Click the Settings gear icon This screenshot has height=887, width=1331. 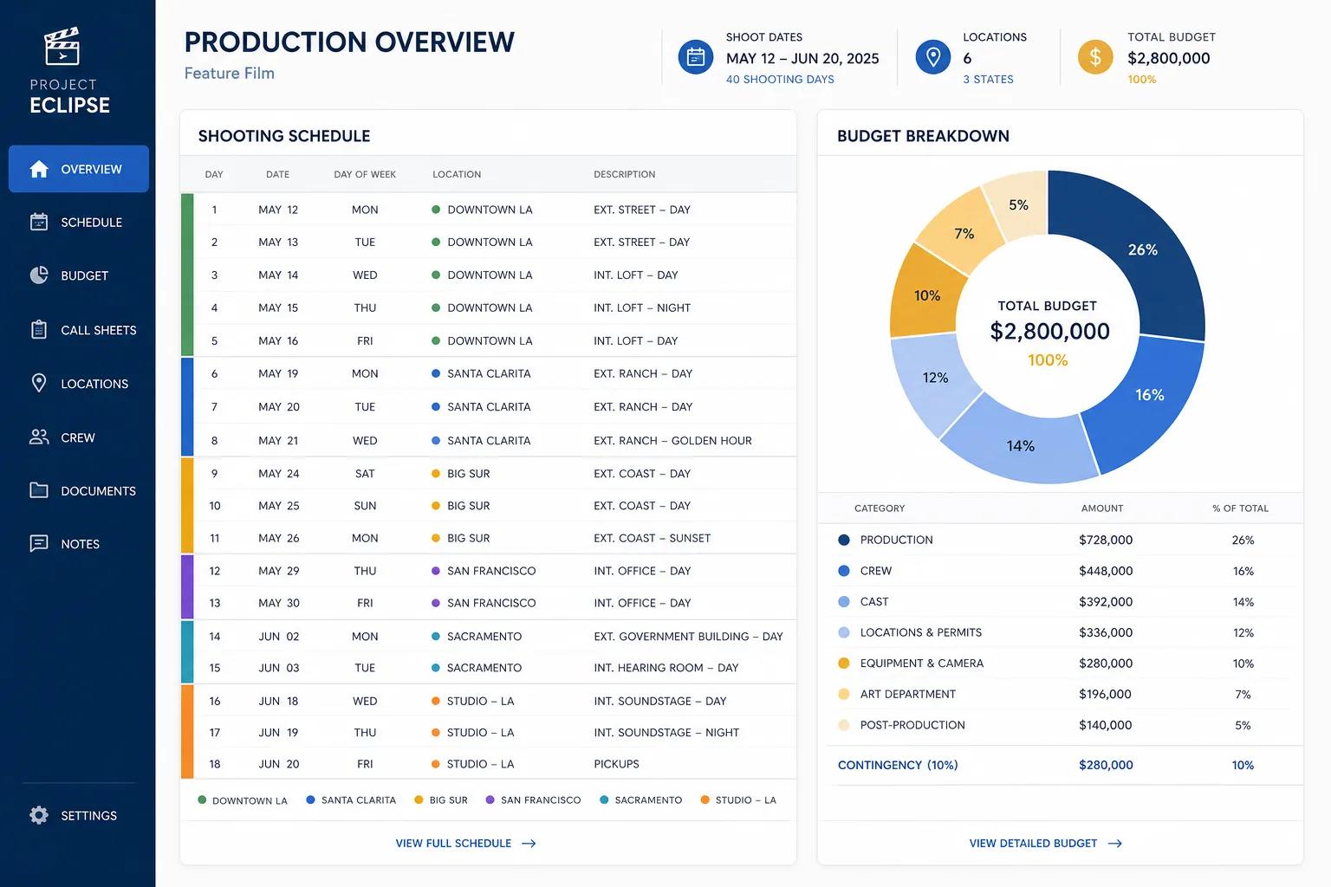[x=39, y=815]
